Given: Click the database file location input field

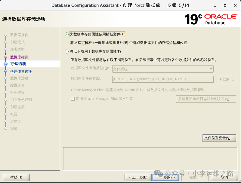Looking at the screenshot, I should [x=163, y=79].
